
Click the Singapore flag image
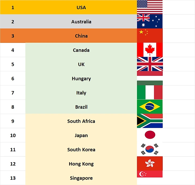tap(150, 174)
